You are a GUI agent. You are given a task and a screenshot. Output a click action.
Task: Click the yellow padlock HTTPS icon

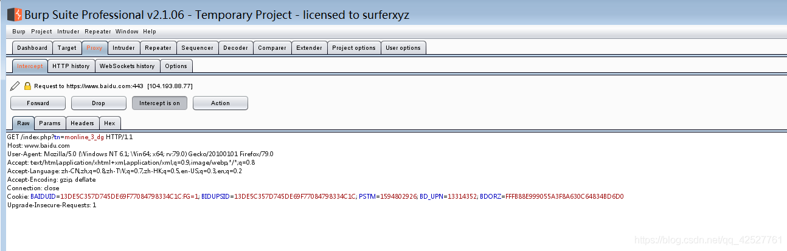click(x=27, y=86)
